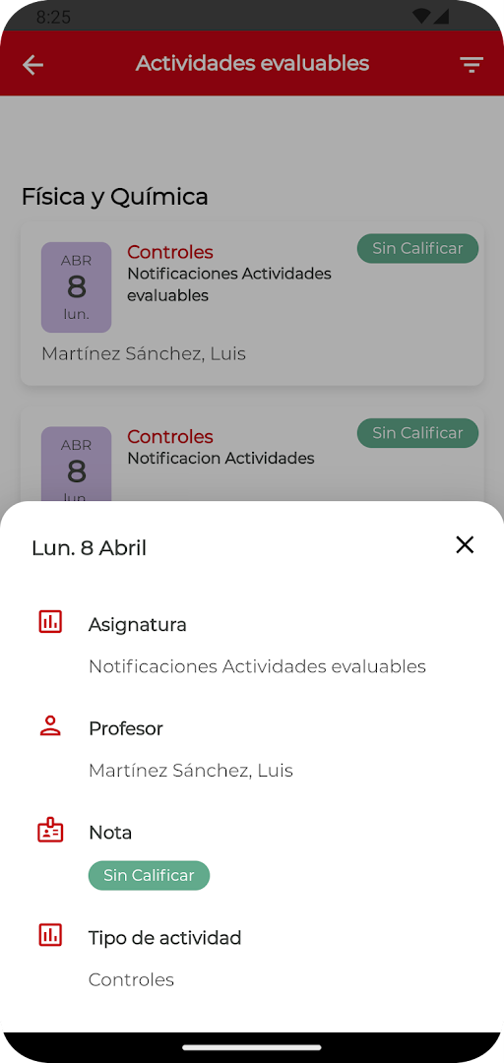This screenshot has width=504, height=1063.
Task: Tap the ABR 8 lun. date tile on first card
Action: [76, 287]
